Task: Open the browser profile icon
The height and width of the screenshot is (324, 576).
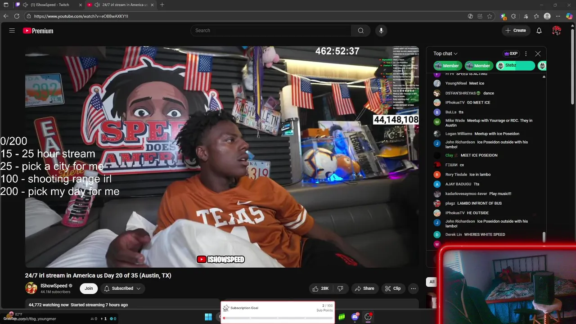Action: (547, 16)
